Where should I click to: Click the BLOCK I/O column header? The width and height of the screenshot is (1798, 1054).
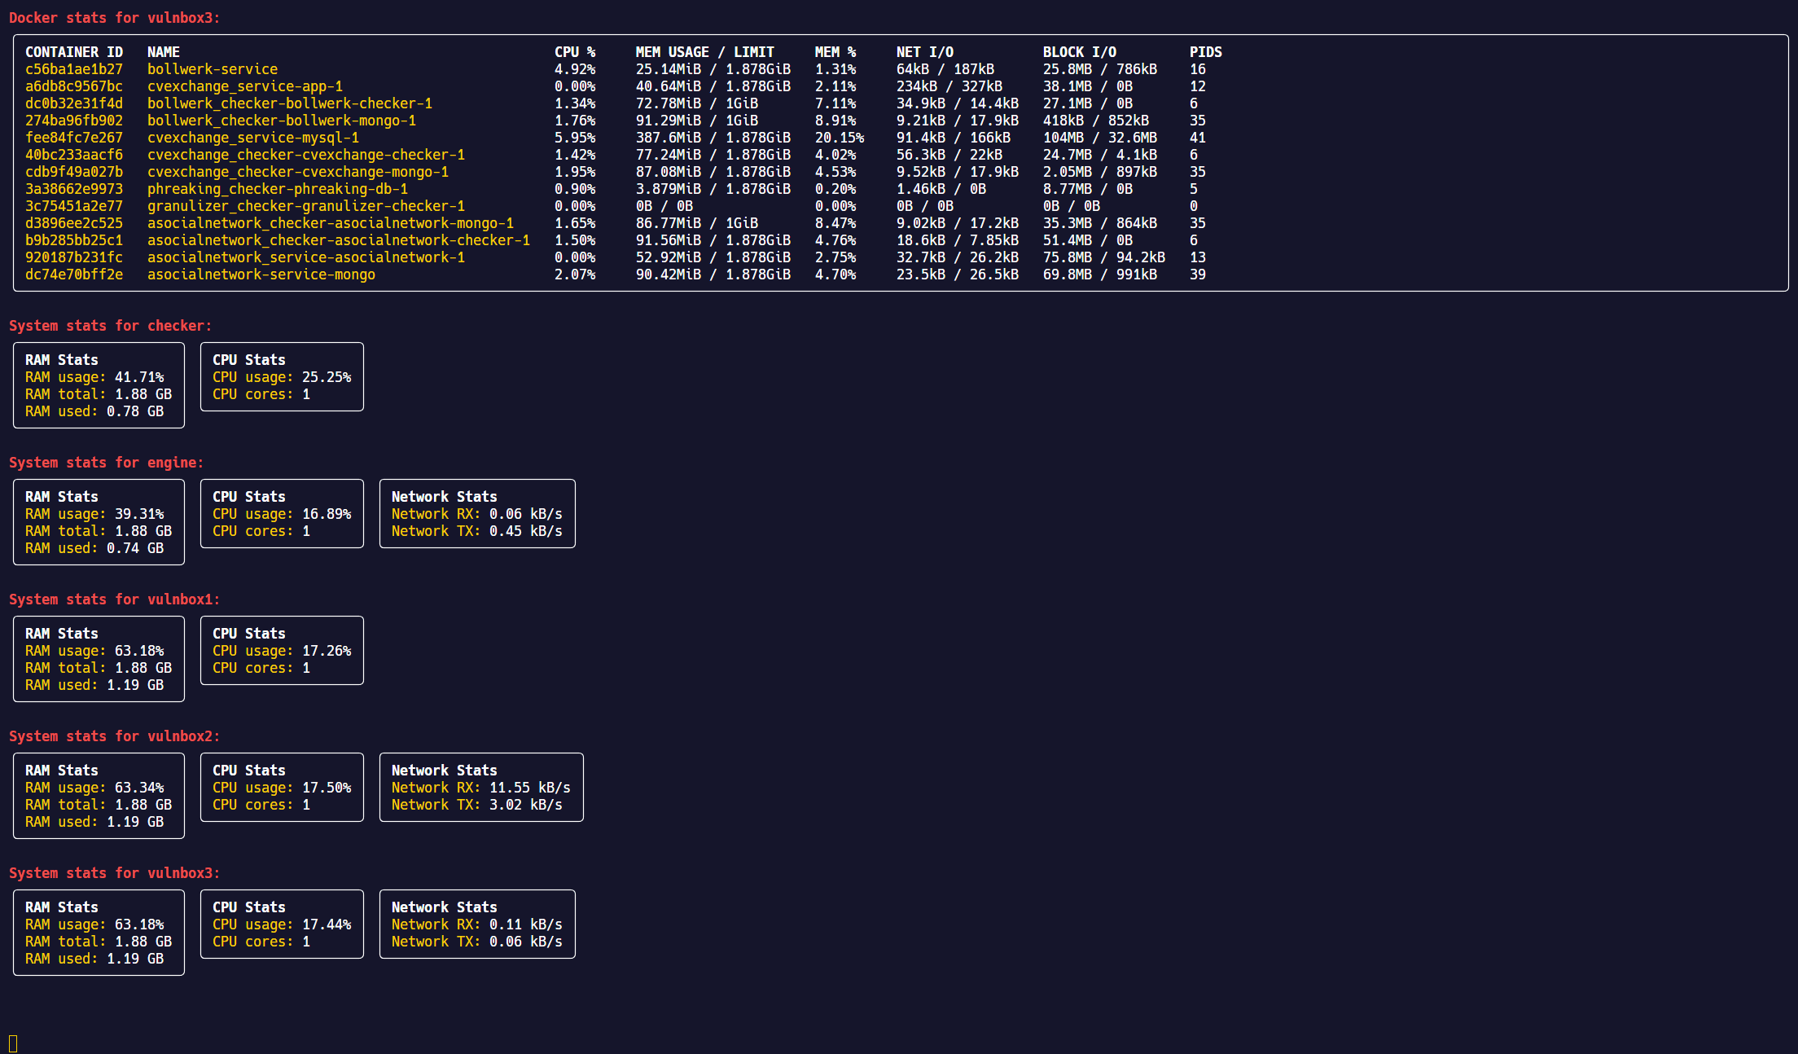coord(1077,51)
